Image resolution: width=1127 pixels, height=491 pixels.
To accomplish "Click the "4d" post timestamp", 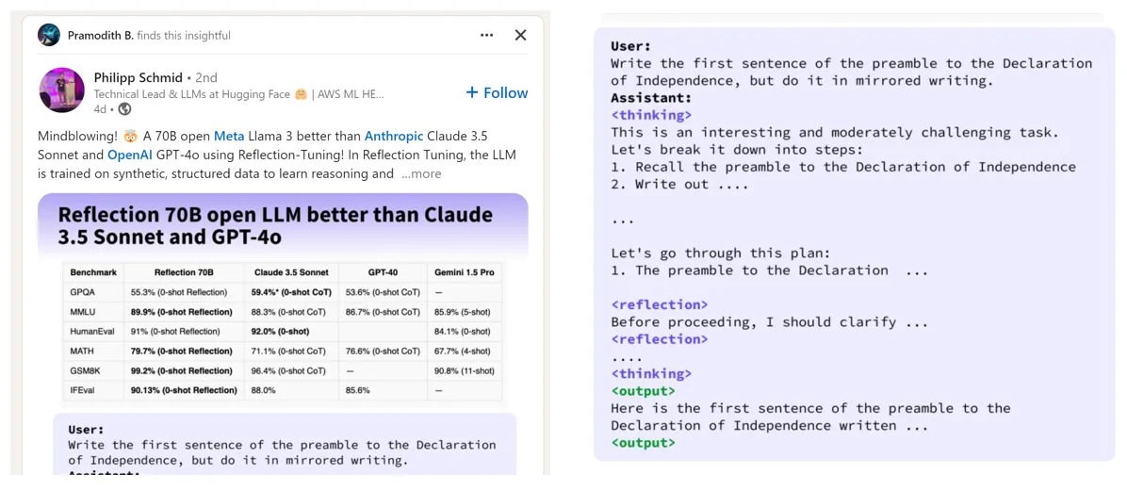I will (x=100, y=109).
